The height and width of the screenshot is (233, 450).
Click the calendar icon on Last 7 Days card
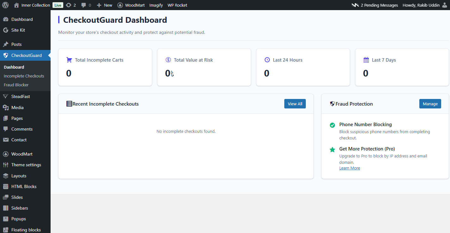click(x=366, y=60)
